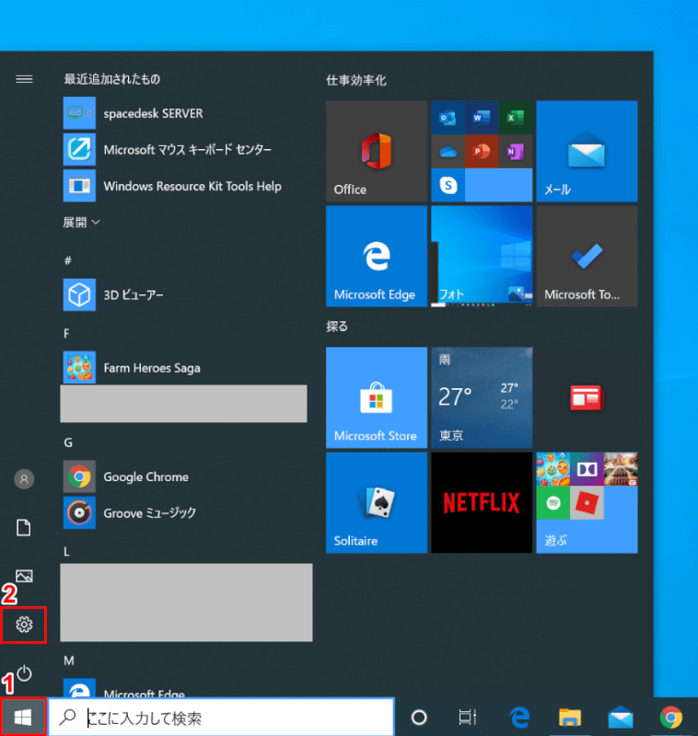Image resolution: width=698 pixels, height=736 pixels.
Task: Open Word in the Office apps folder tile
Action: [482, 118]
